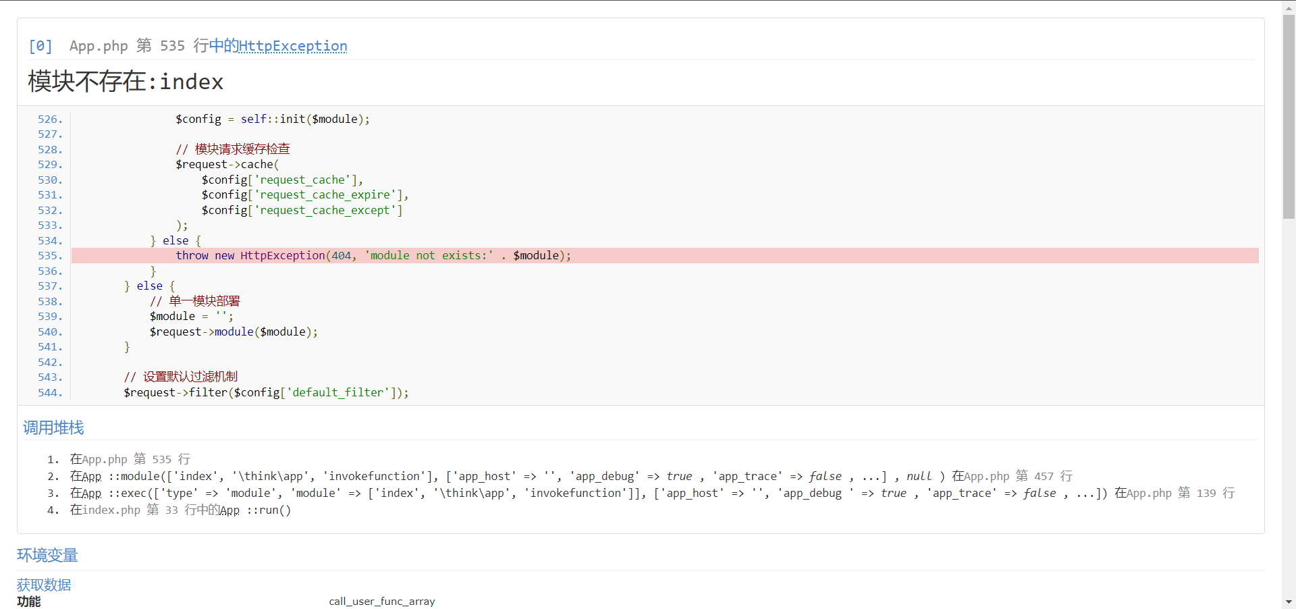Click the vertical scrollbar thumb
Screen dimensions: 1296x609
(x=1289, y=115)
